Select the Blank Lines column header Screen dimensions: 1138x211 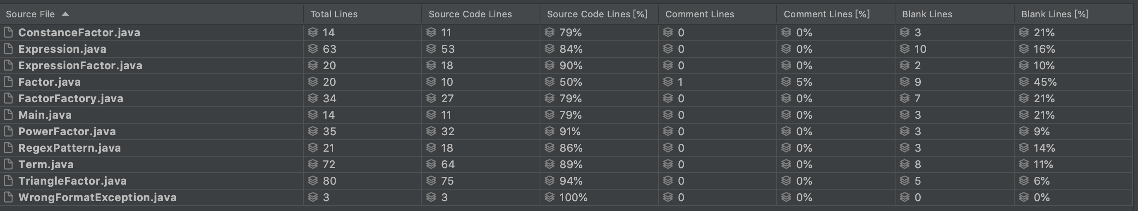(927, 14)
